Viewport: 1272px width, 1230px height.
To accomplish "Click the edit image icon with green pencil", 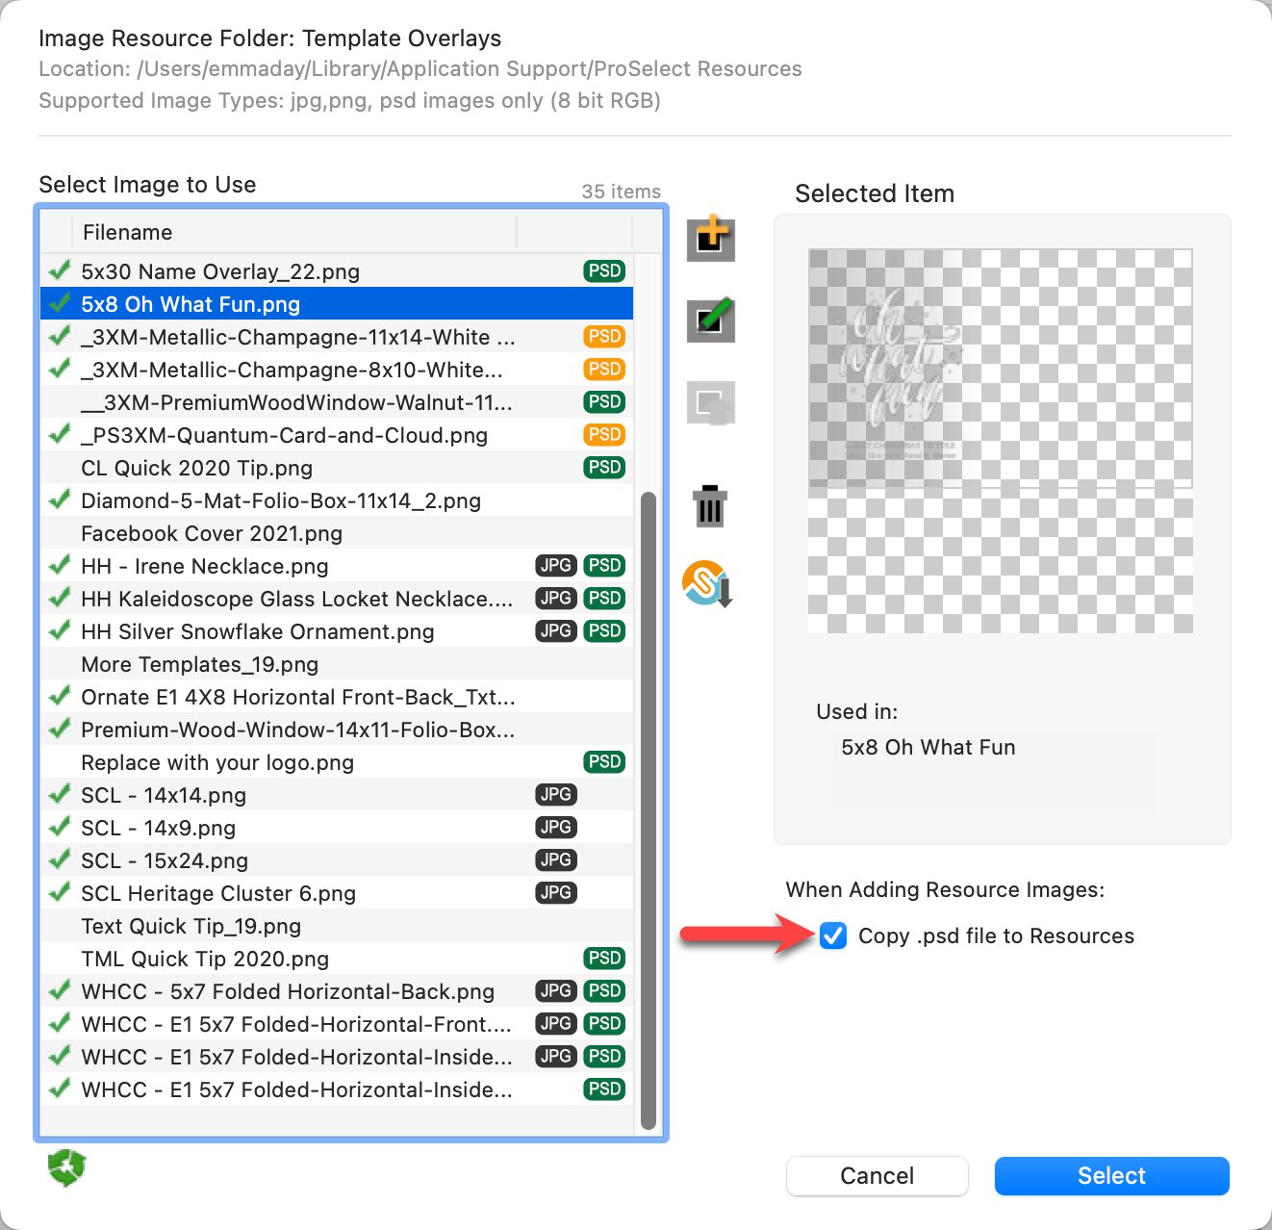I will 711,320.
